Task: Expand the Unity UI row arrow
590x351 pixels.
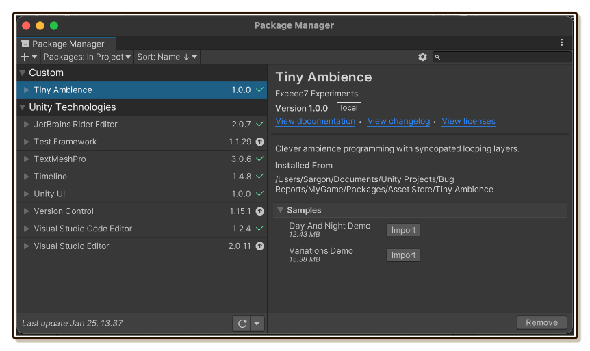Action: pyautogui.click(x=26, y=194)
